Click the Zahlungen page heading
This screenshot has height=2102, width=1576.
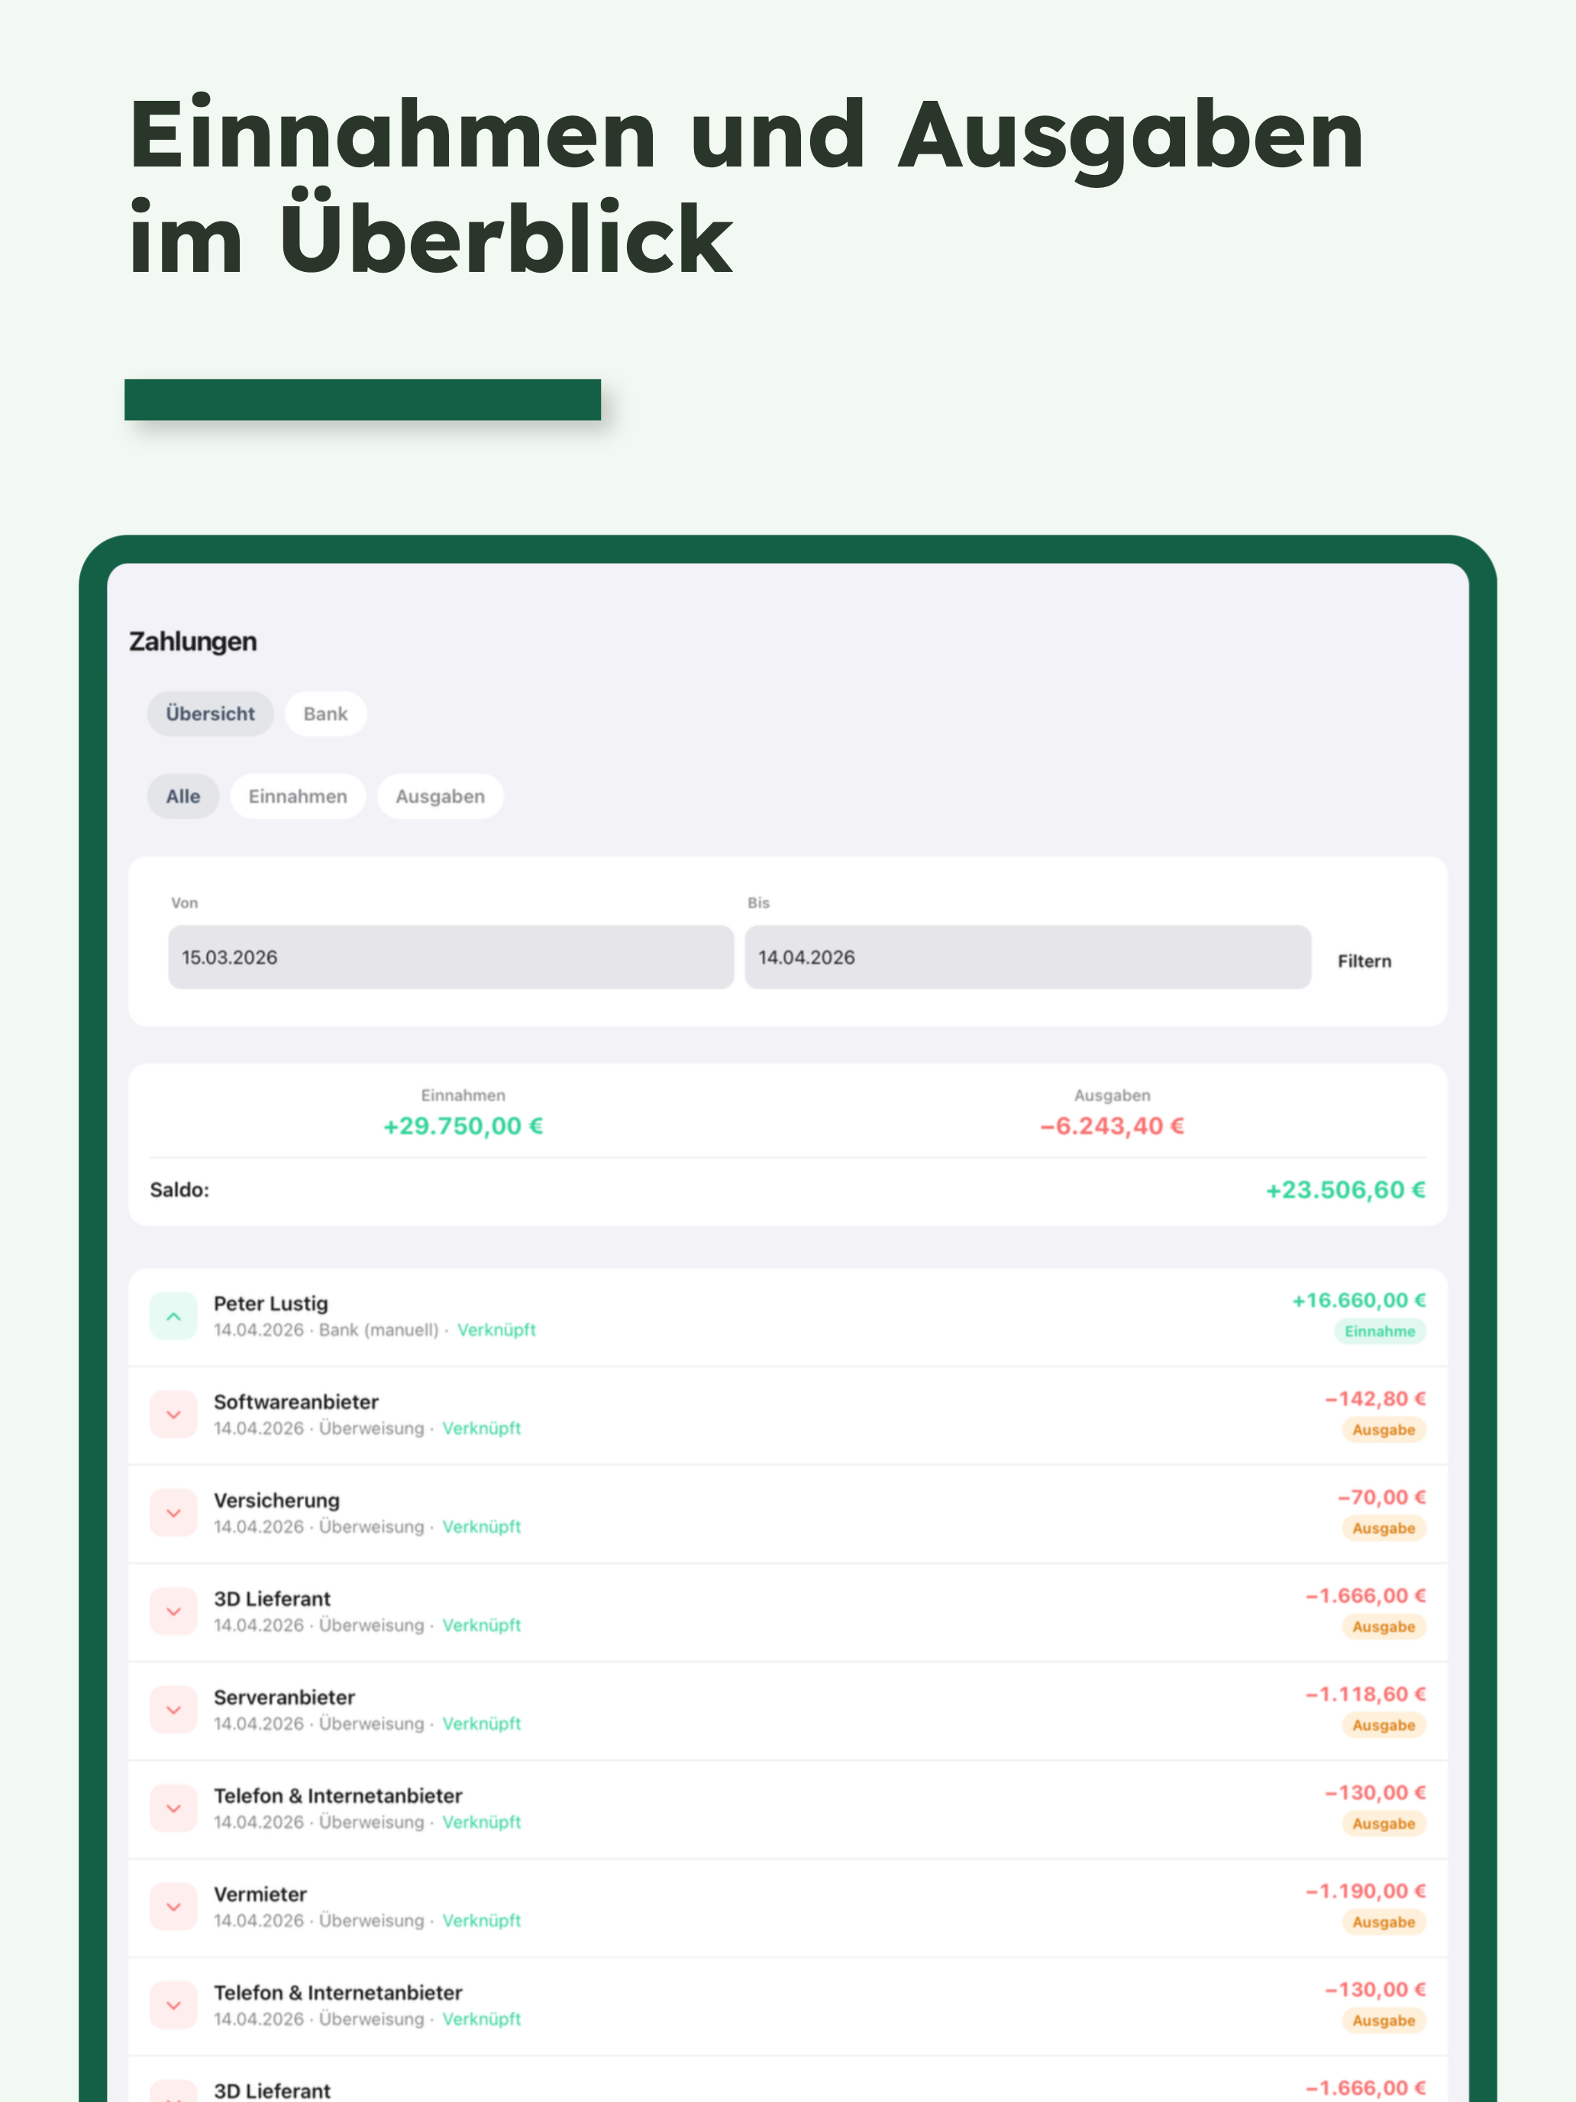pyautogui.click(x=193, y=642)
